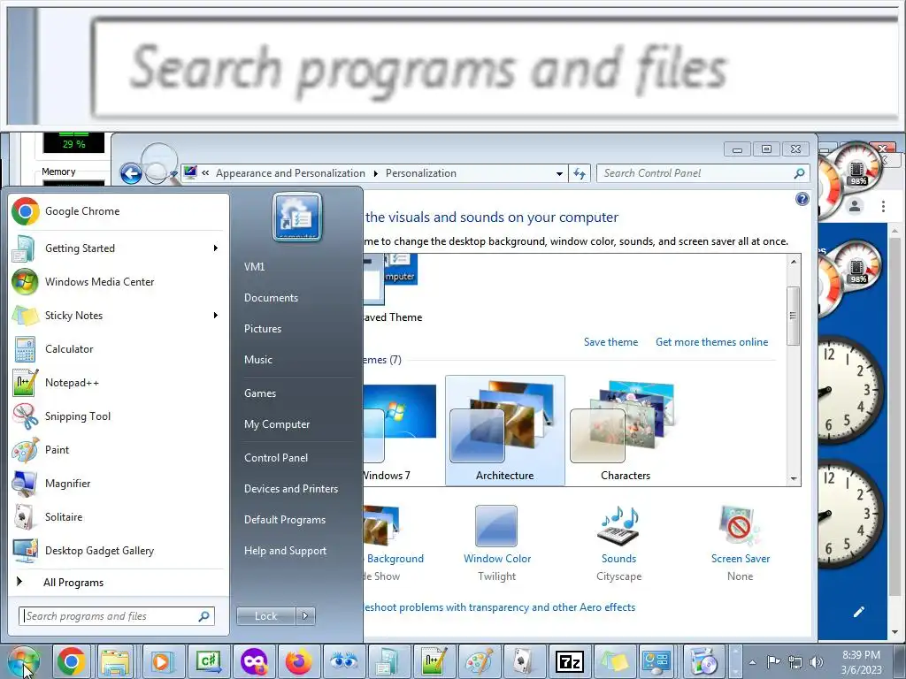Open 7-Zip from the taskbar

point(570,661)
